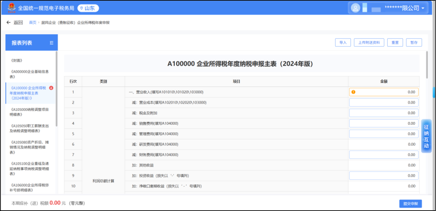The height and width of the screenshot is (211, 436).
Task: Click the 导入 button
Action: point(343,42)
